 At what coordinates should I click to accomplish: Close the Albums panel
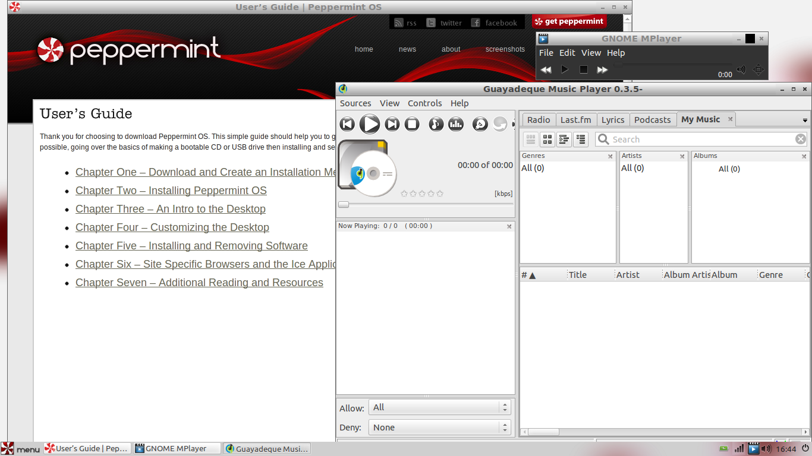coord(805,156)
